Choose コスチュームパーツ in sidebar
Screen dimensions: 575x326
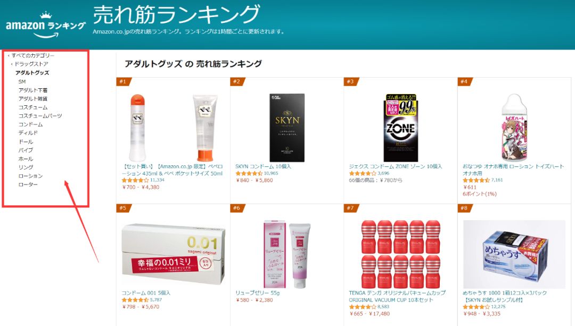(x=40, y=116)
